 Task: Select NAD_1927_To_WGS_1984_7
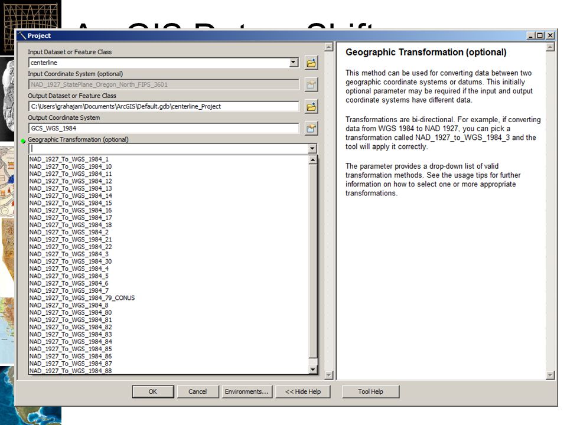click(x=169, y=290)
